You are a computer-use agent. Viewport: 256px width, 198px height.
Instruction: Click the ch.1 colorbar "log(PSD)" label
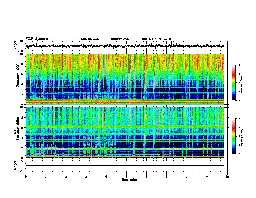tap(242, 84)
